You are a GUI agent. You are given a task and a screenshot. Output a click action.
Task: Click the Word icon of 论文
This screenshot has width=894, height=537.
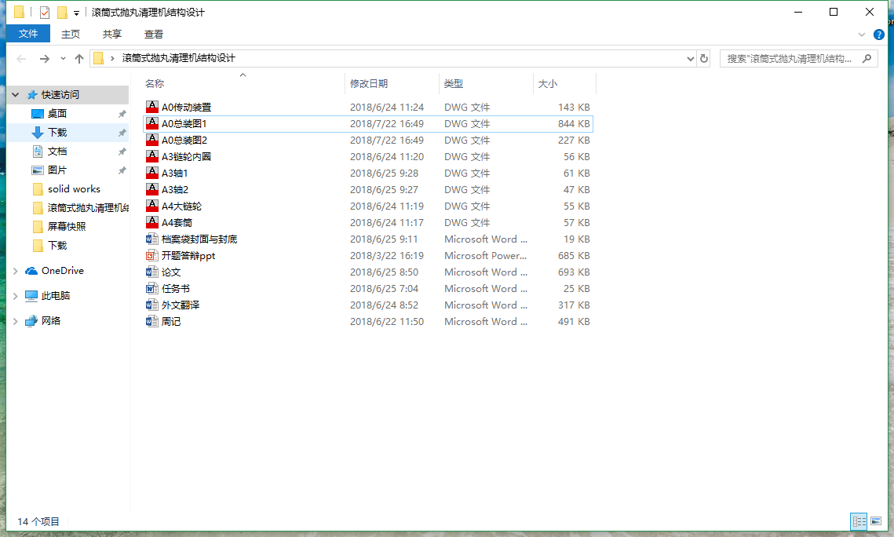point(151,272)
